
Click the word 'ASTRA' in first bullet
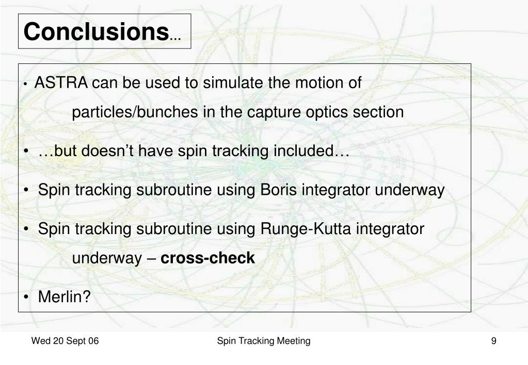(x=60, y=82)
